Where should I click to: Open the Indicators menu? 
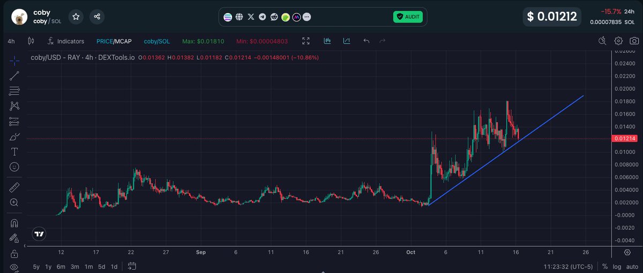(x=65, y=41)
